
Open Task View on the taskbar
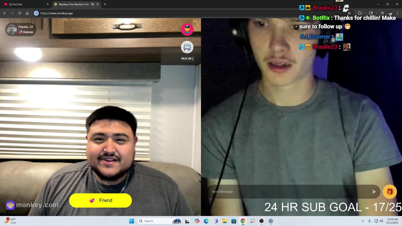(x=187, y=221)
